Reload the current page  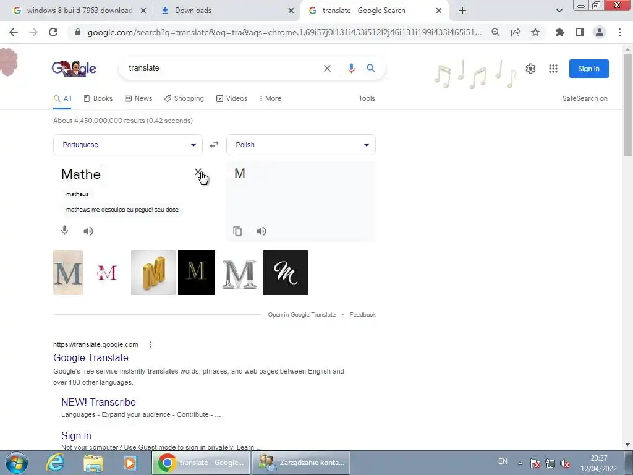point(53,32)
